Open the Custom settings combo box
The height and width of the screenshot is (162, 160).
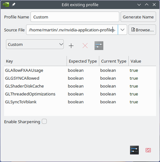coord(35,44)
